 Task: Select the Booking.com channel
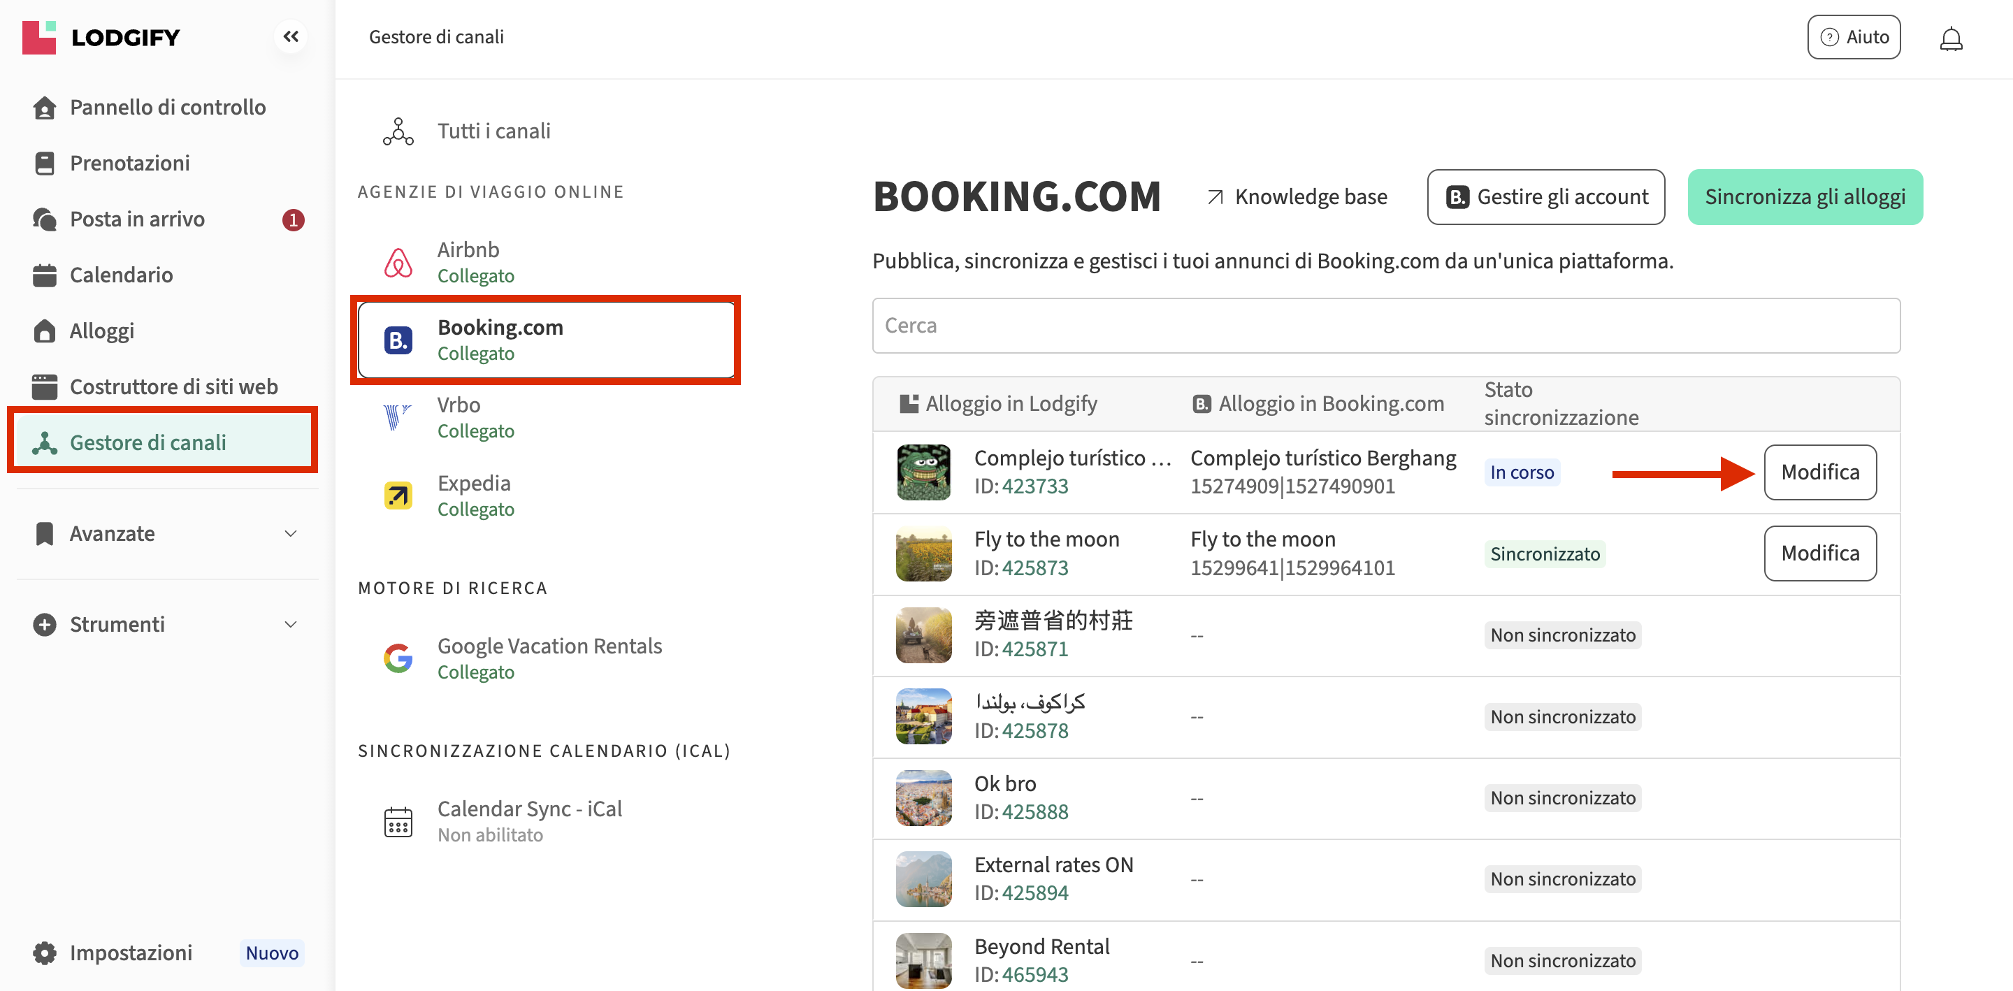545,340
